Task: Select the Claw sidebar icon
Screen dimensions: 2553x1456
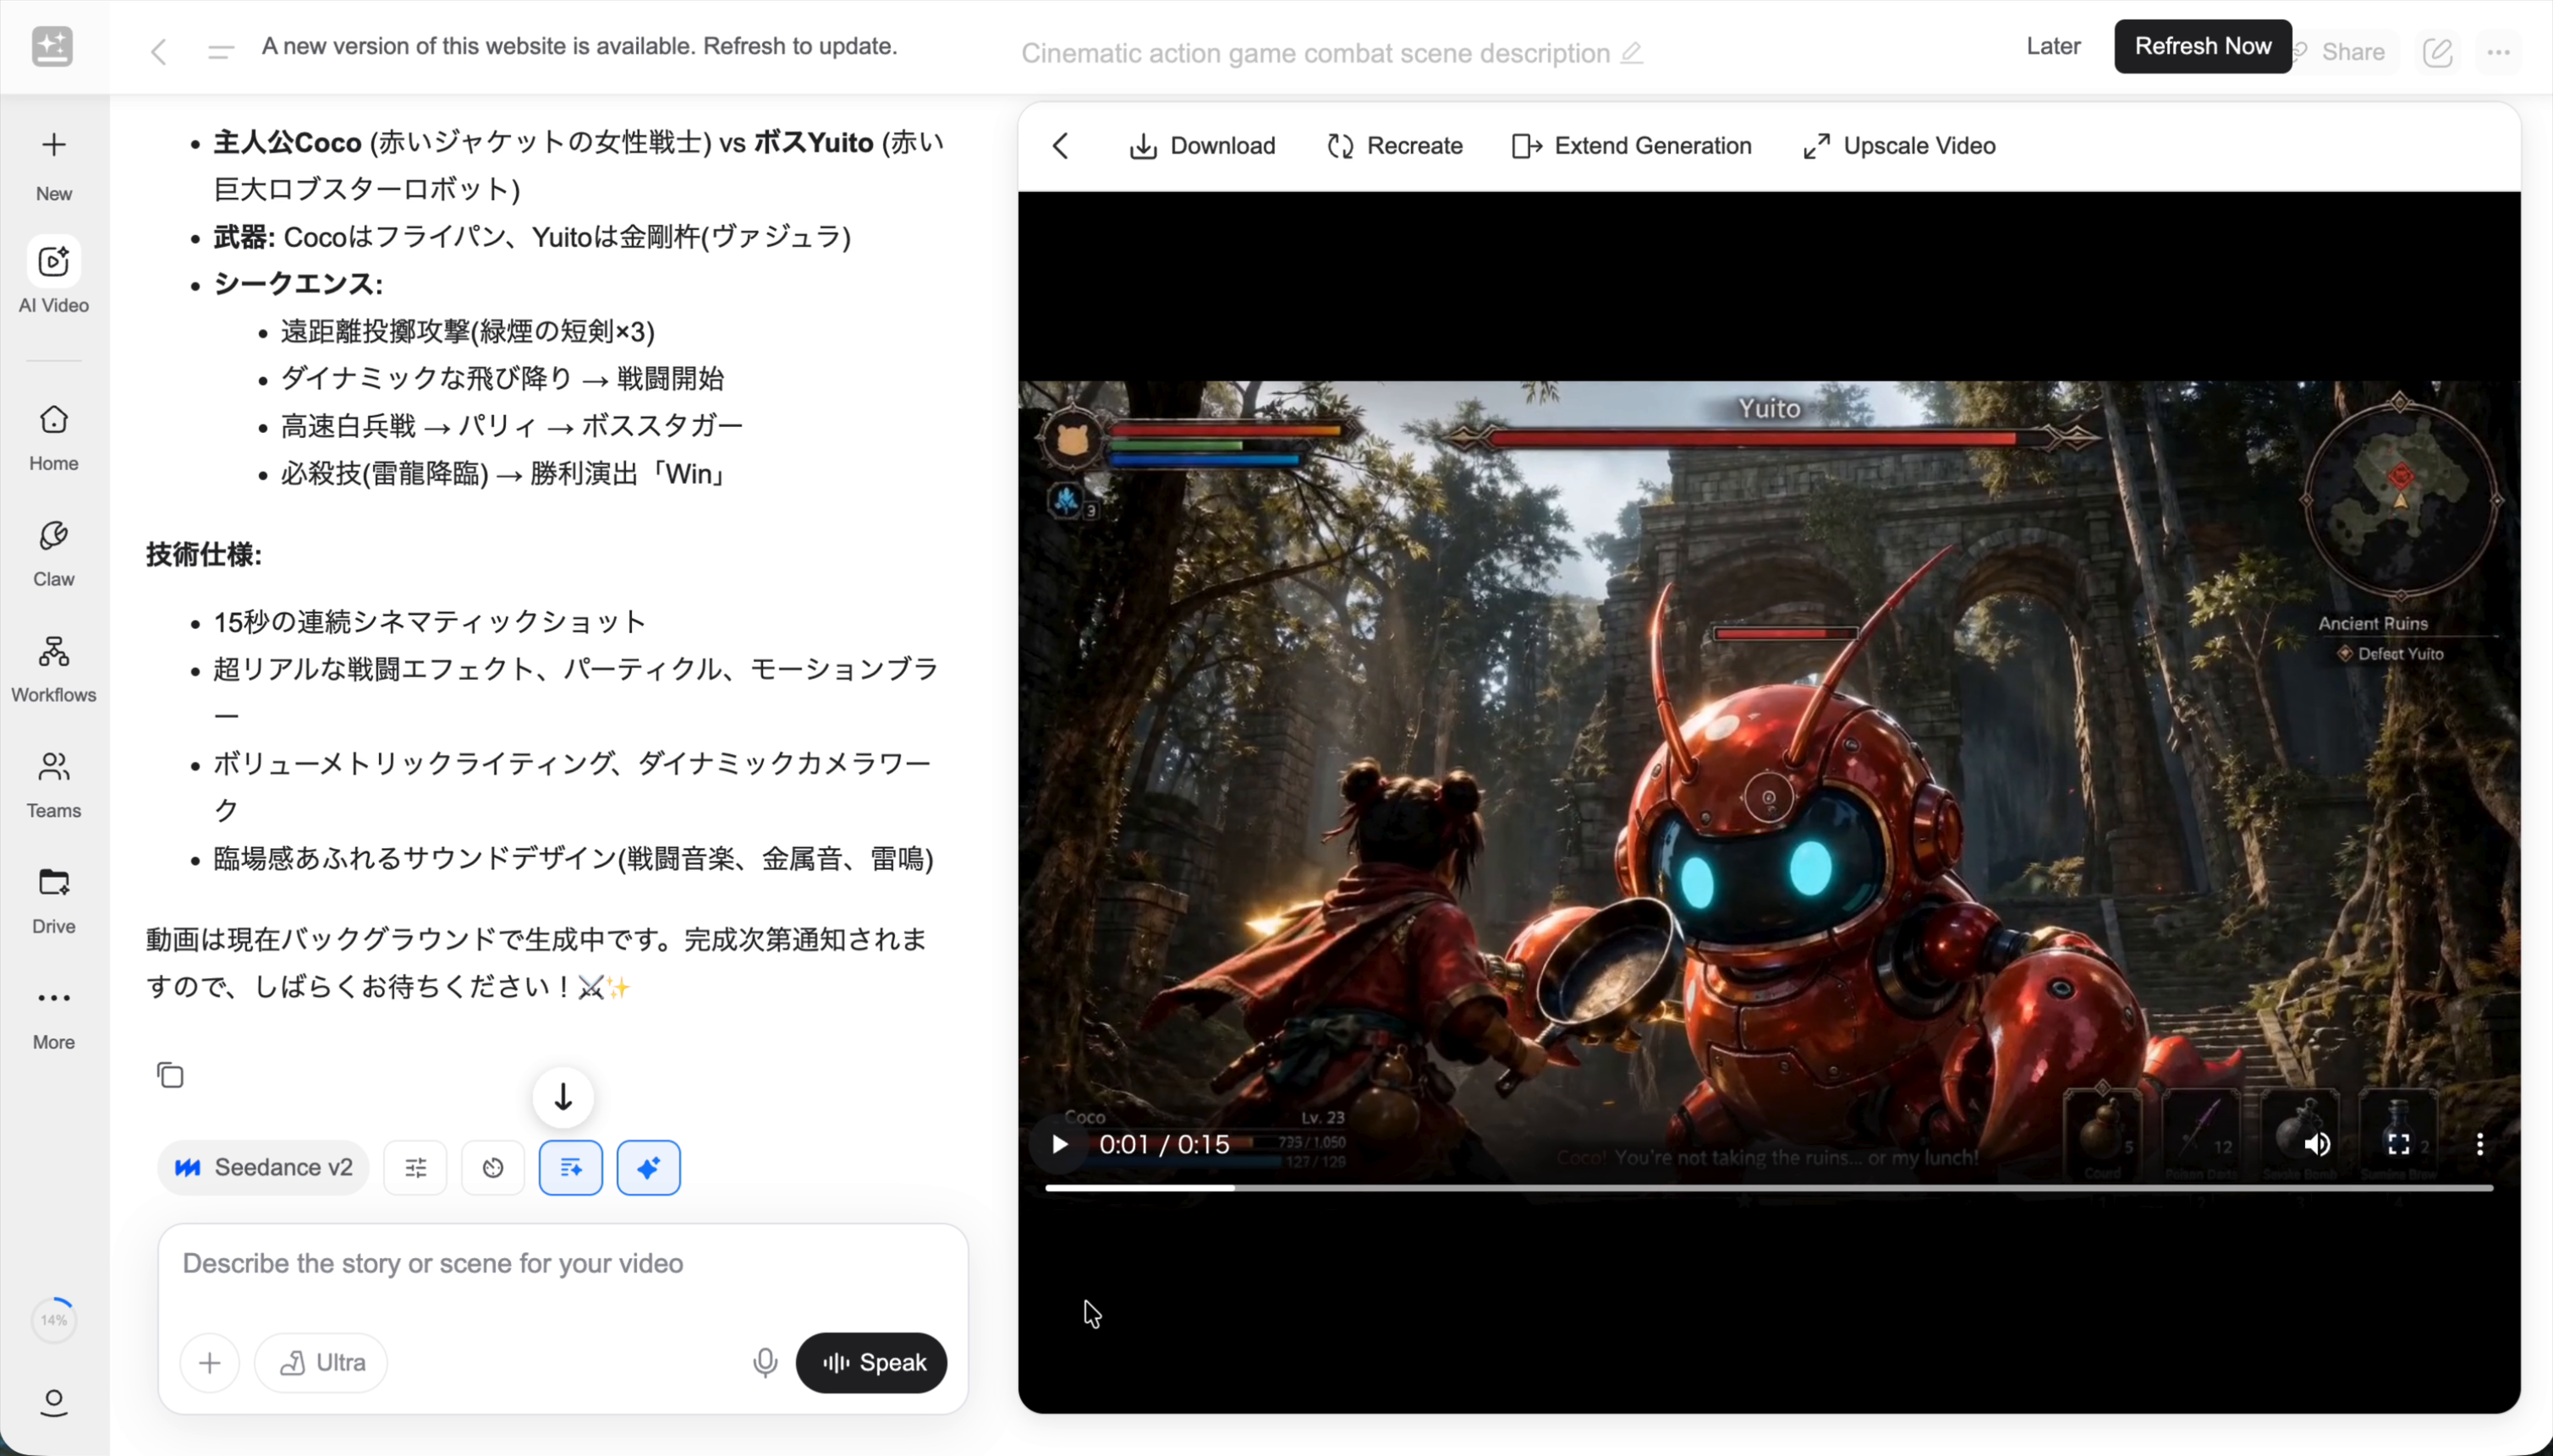Action: (53, 548)
